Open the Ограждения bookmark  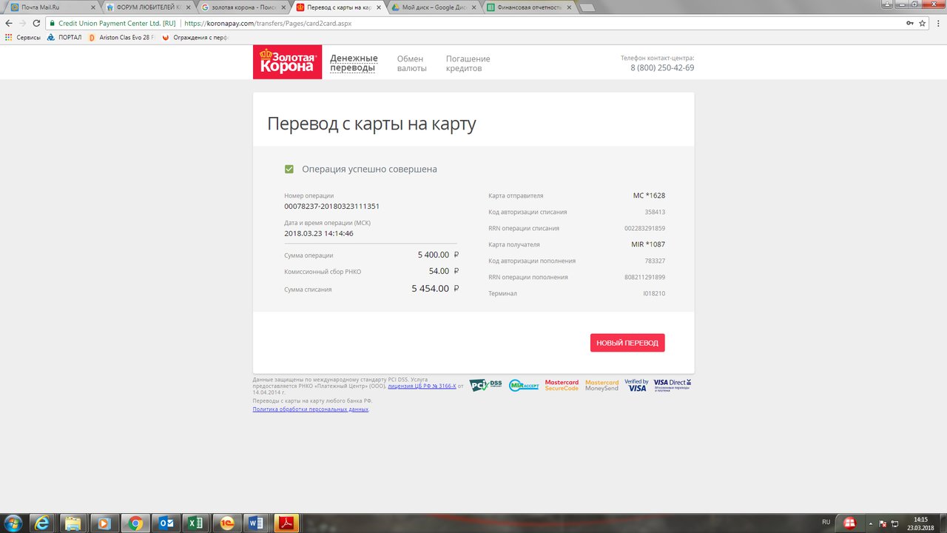point(195,37)
